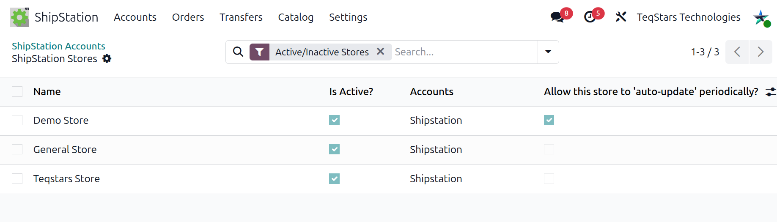This screenshot has width=777, height=222.
Task: Remove the Active/Inactive Stores filter
Action: pyautogui.click(x=380, y=52)
